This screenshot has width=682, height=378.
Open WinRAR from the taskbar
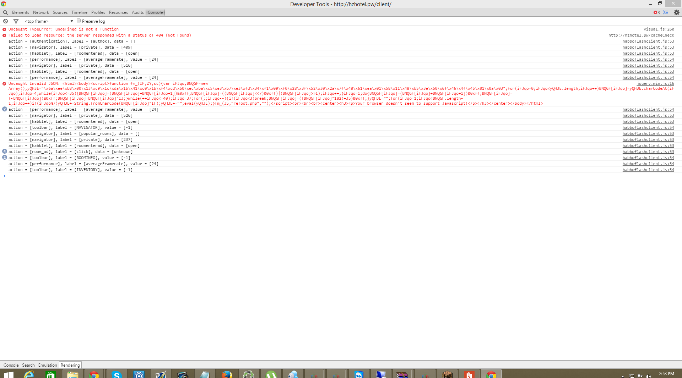[x=402, y=374]
